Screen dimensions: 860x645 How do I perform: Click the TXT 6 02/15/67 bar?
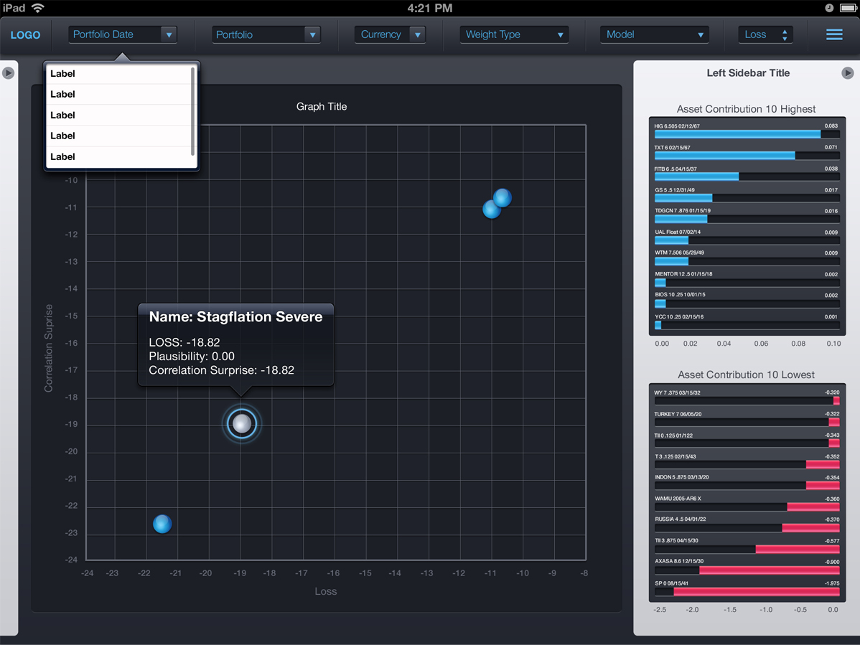(724, 156)
